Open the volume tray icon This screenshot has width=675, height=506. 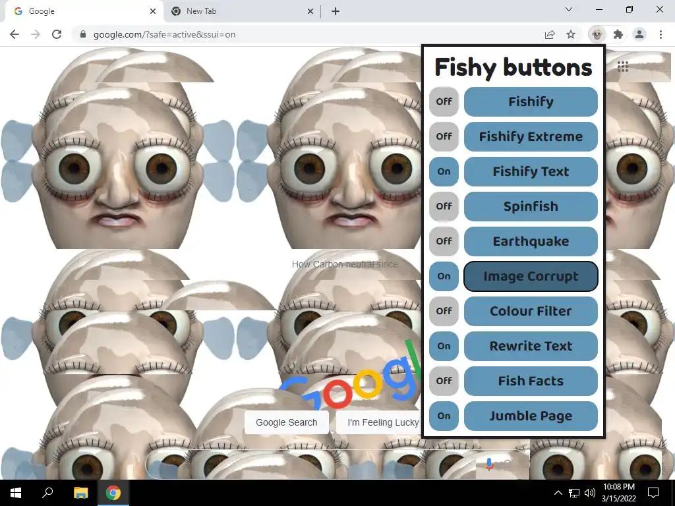(x=590, y=493)
